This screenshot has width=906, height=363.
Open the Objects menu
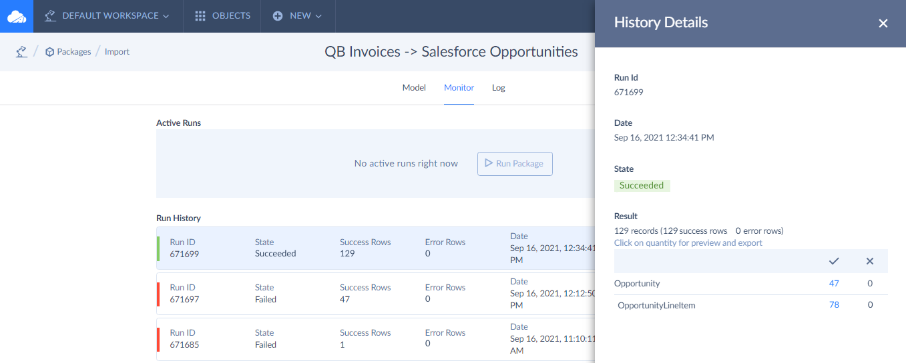pos(222,16)
